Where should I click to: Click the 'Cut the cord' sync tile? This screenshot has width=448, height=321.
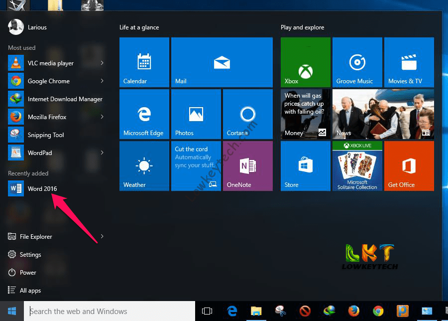pyautogui.click(x=196, y=166)
